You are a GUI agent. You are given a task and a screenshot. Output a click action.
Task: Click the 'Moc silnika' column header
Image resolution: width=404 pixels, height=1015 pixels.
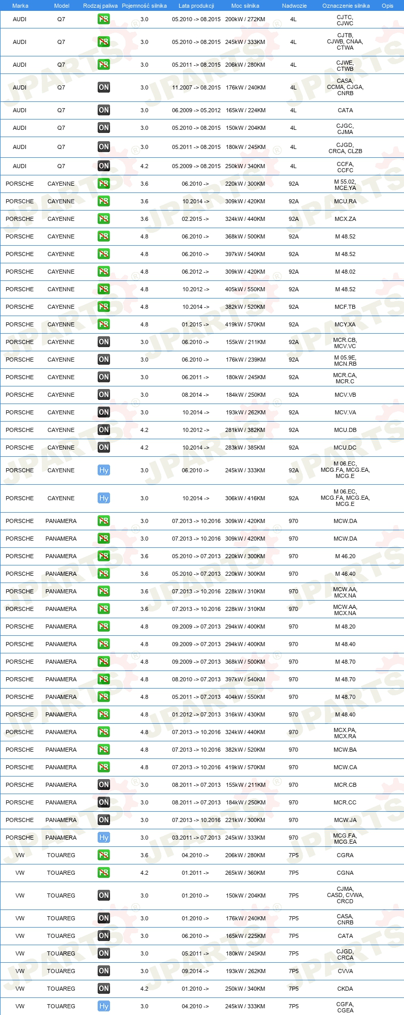tap(245, 6)
